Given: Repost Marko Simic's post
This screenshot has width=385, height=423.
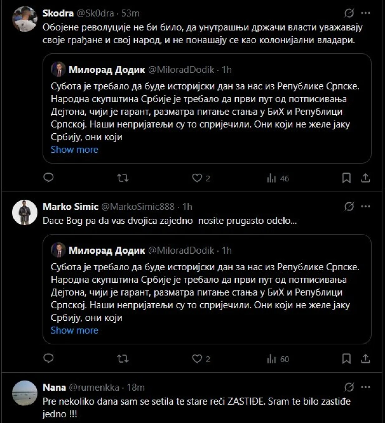Looking at the screenshot, I should click(123, 359).
